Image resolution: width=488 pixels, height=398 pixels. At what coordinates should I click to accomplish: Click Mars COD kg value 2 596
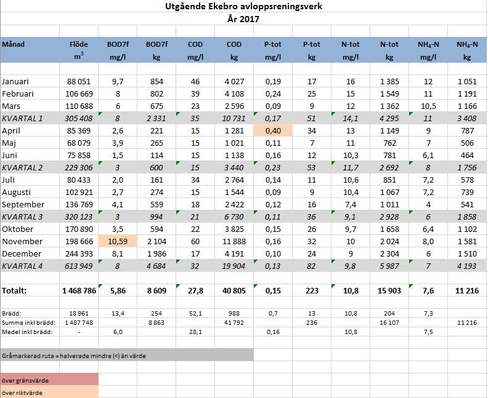234,106
